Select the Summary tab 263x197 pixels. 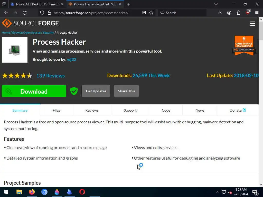(x=20, y=110)
